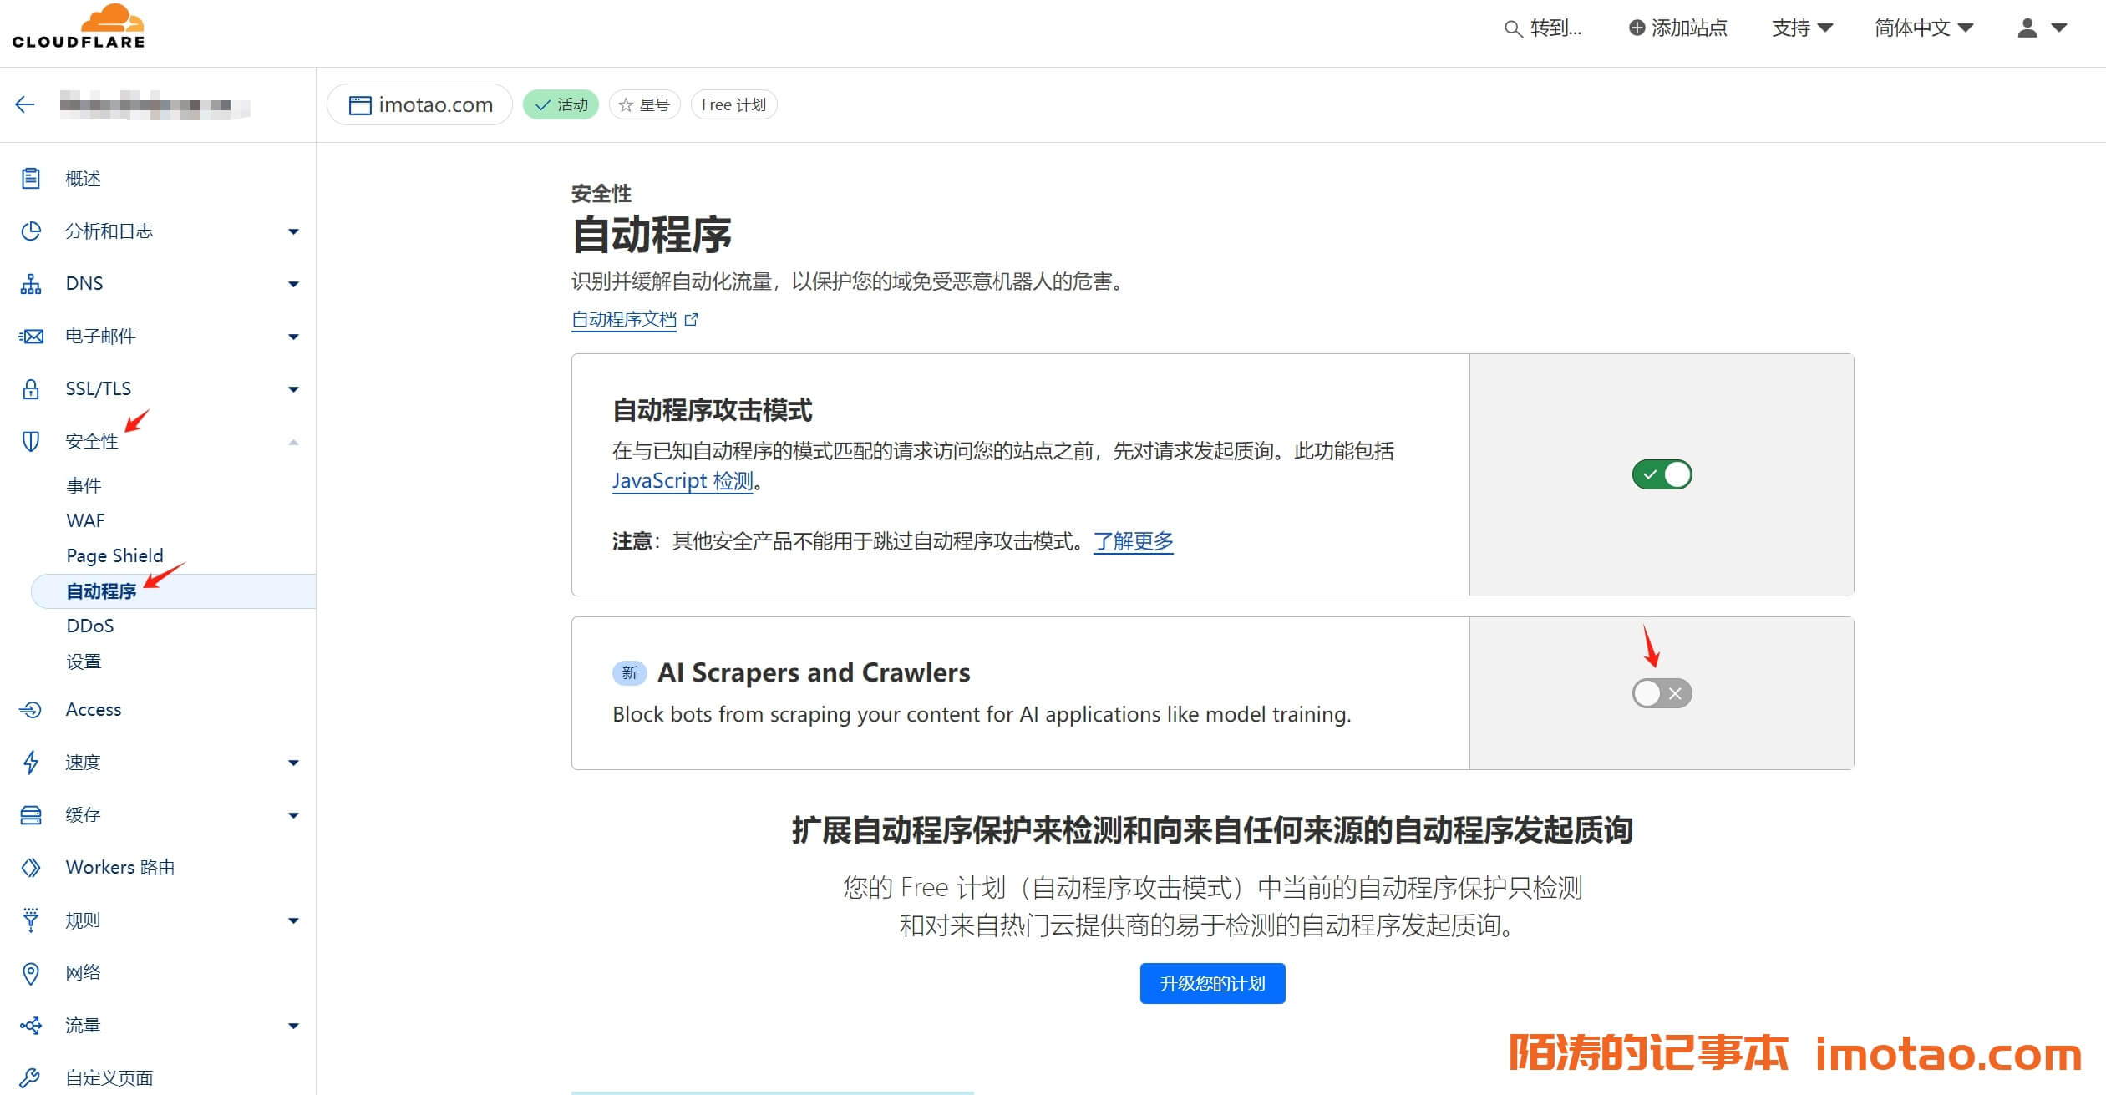
Task: Open the user account profile icon
Action: click(2027, 28)
